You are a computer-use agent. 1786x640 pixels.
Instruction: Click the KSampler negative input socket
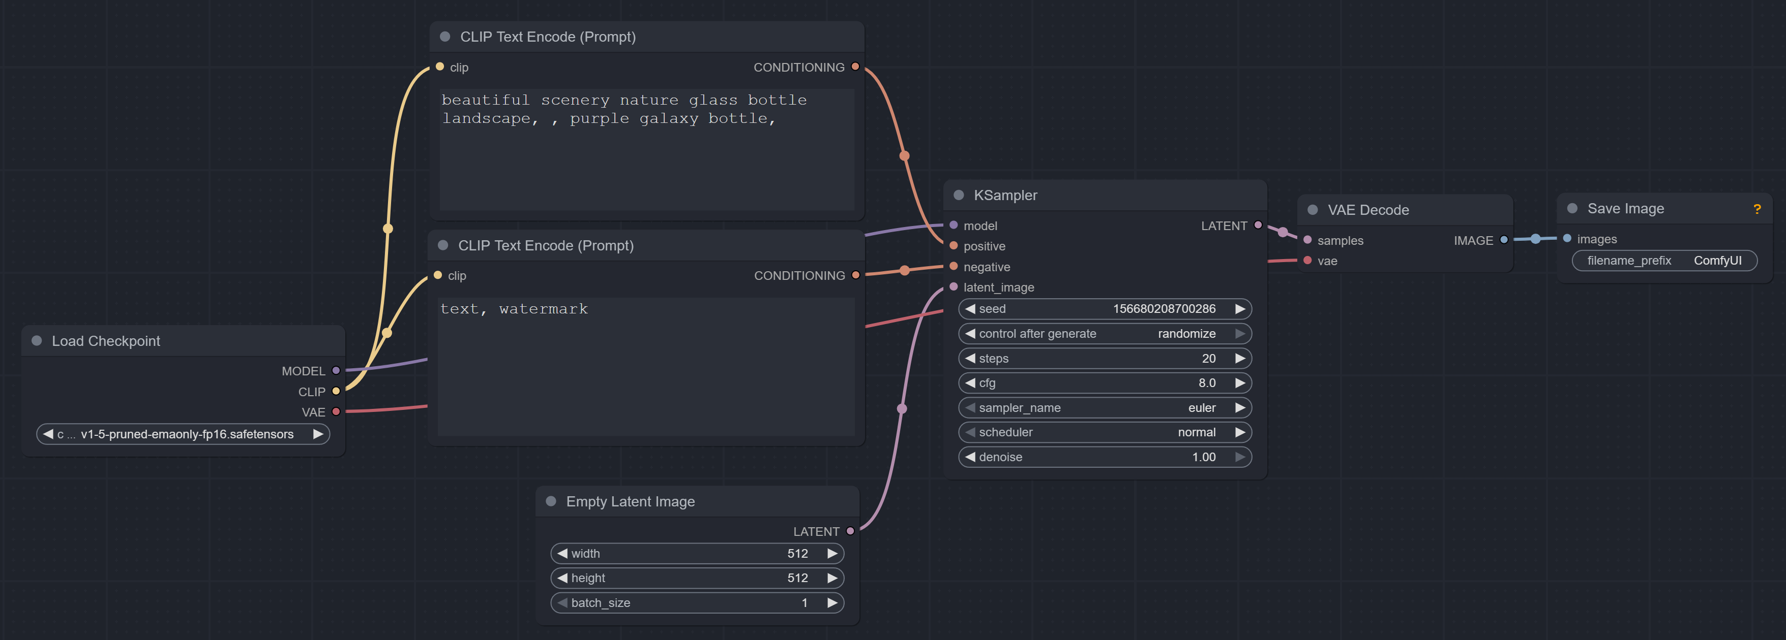tap(954, 267)
